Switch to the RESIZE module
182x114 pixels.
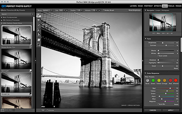[x=179, y=6]
